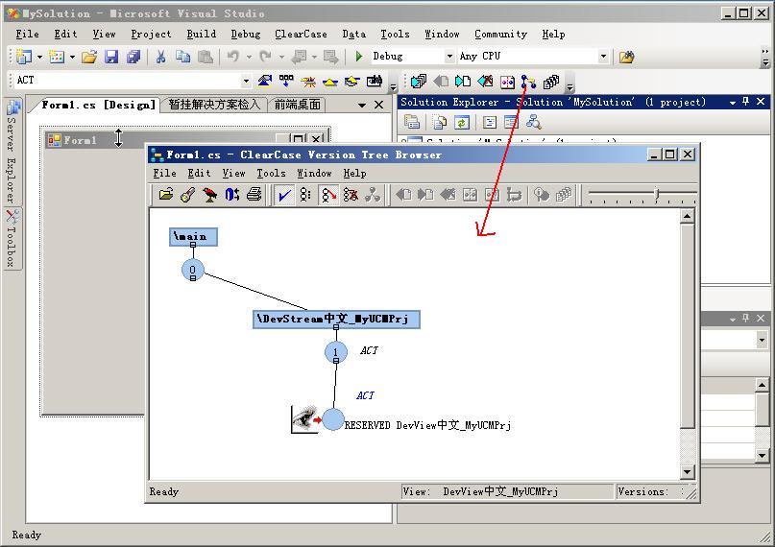
Task: Select the \main branch node
Action: pyautogui.click(x=193, y=236)
